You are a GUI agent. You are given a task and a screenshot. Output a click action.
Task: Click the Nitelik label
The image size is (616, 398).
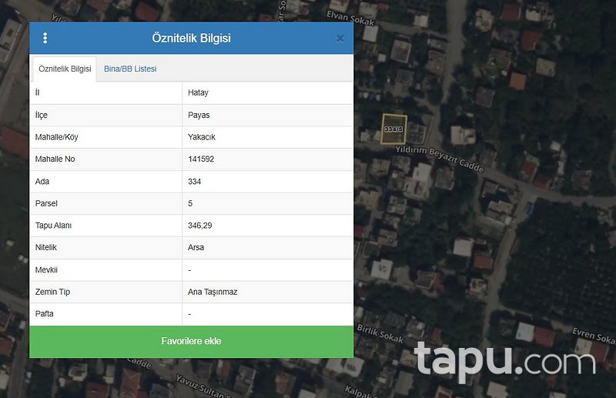[46, 248]
